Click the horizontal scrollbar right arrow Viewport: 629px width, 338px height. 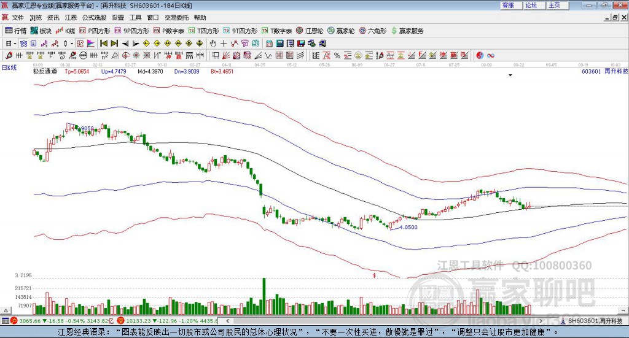pos(541,321)
